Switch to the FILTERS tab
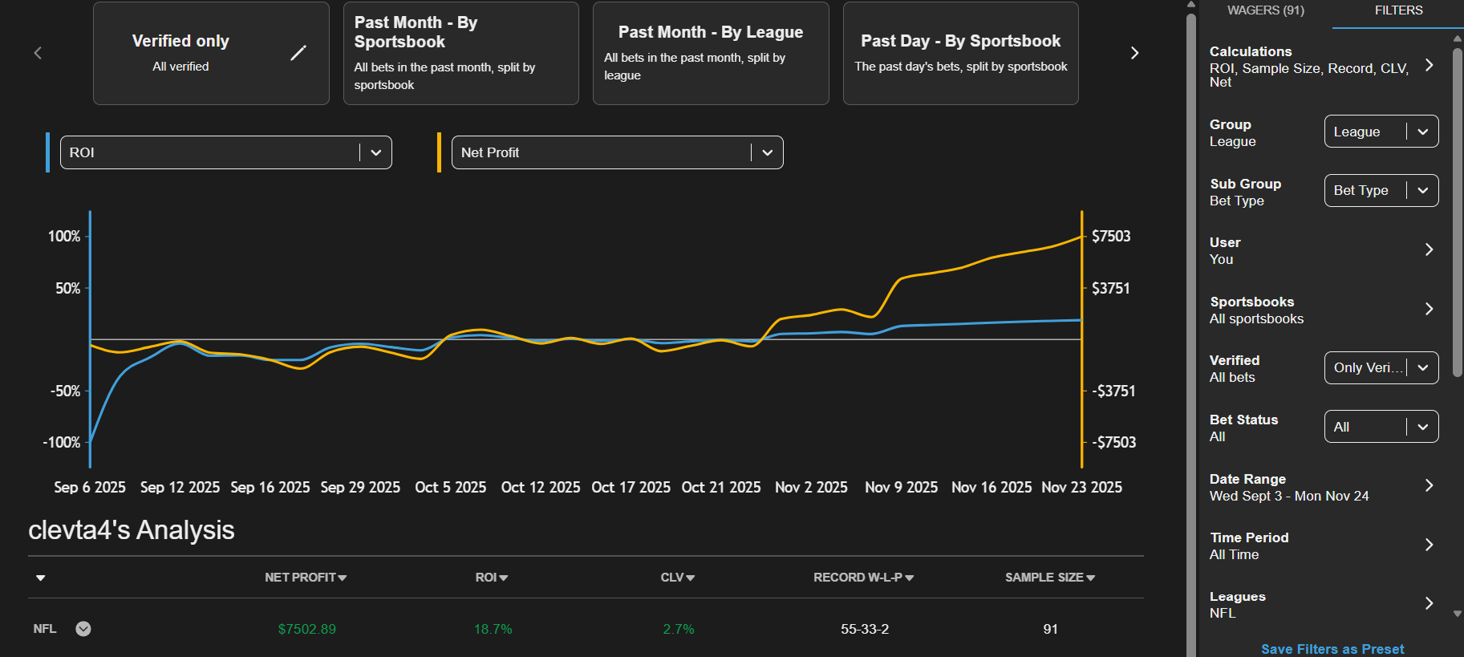1464x657 pixels. click(x=1398, y=10)
